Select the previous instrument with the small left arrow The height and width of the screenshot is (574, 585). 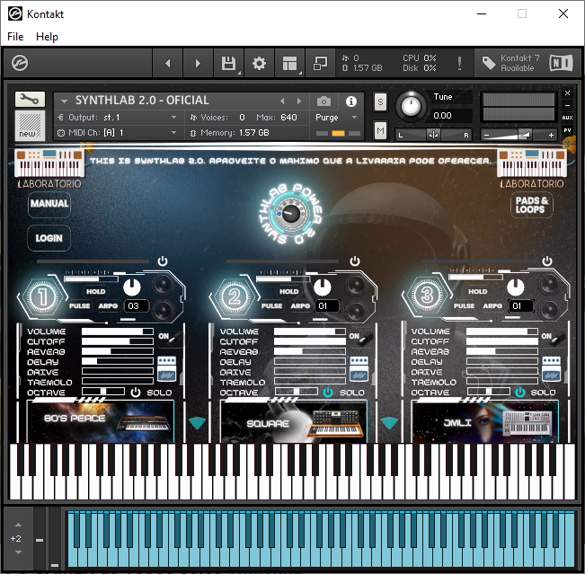[282, 102]
